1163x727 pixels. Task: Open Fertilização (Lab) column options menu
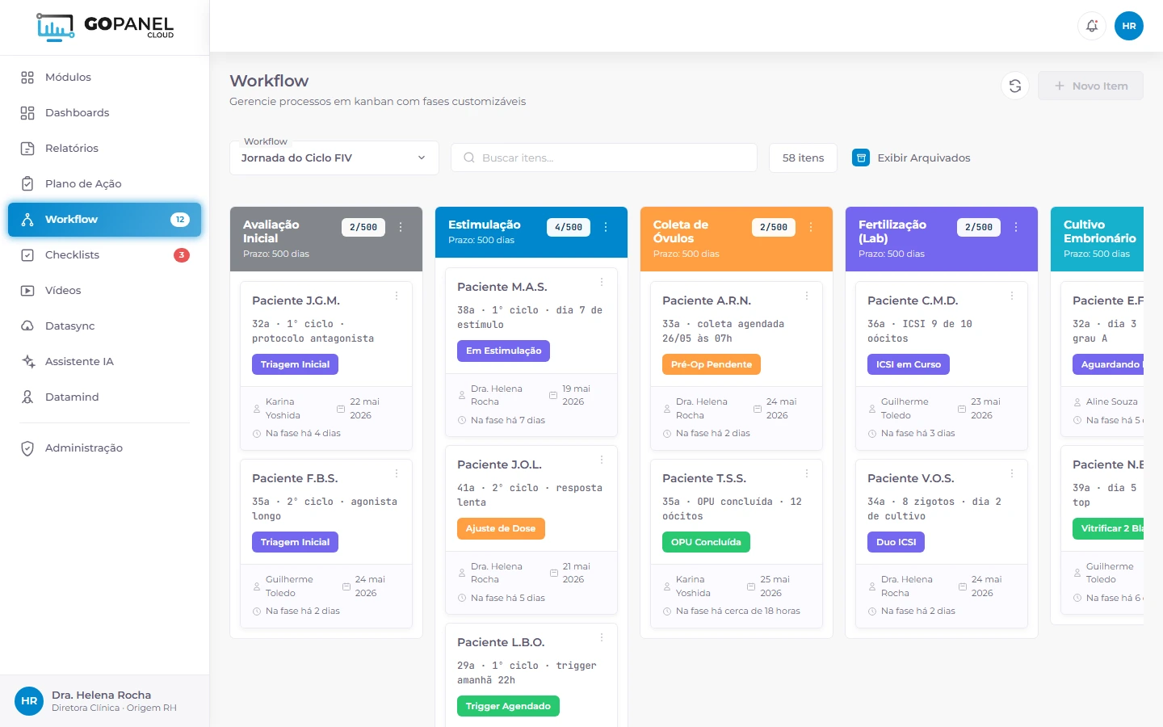(1016, 228)
